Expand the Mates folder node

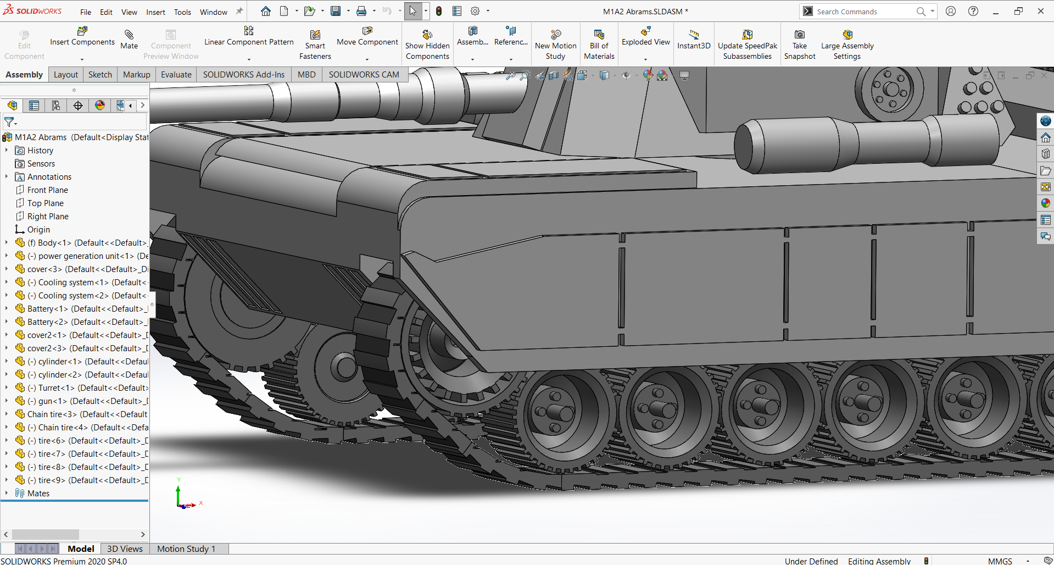point(7,493)
